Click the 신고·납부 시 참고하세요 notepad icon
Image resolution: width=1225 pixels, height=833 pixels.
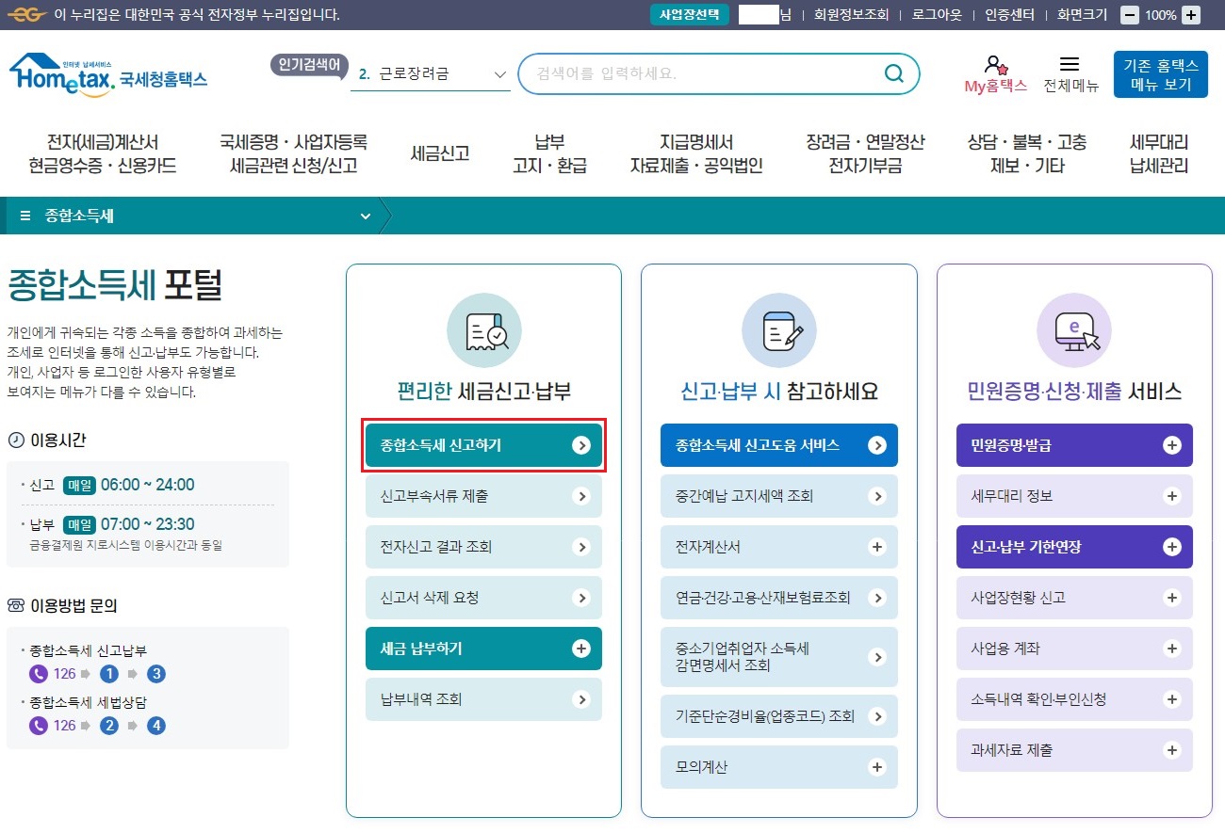click(x=779, y=330)
